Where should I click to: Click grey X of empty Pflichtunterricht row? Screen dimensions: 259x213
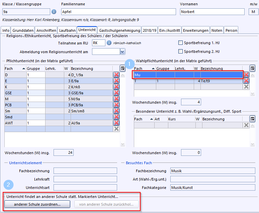(116, 129)
